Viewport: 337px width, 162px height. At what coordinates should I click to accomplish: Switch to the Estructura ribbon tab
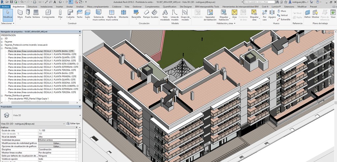[x=32, y=7]
